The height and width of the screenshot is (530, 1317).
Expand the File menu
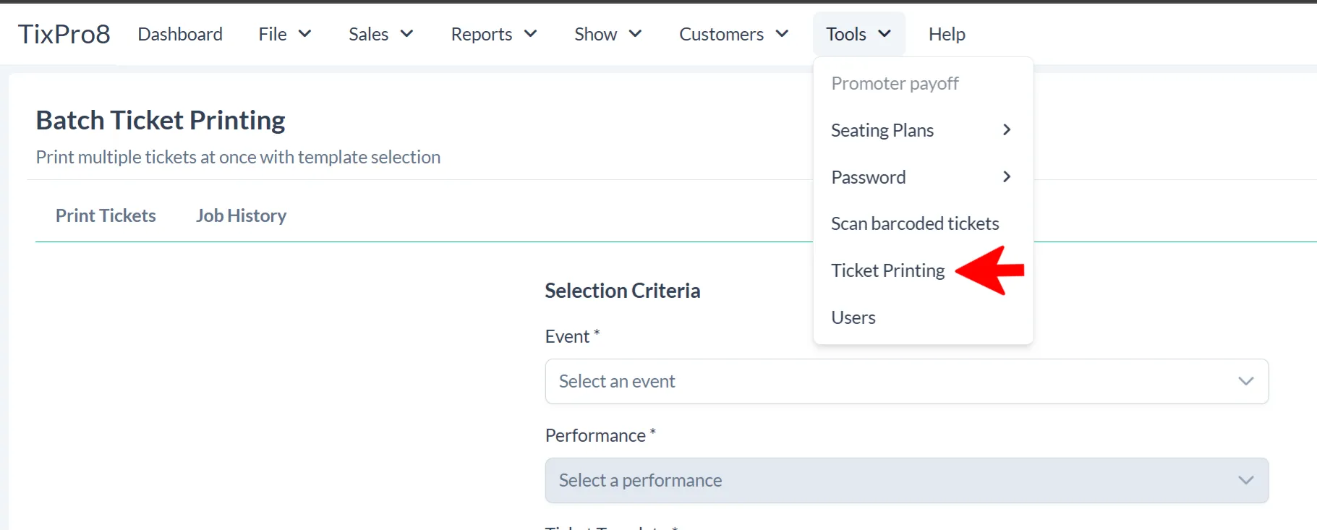(285, 34)
